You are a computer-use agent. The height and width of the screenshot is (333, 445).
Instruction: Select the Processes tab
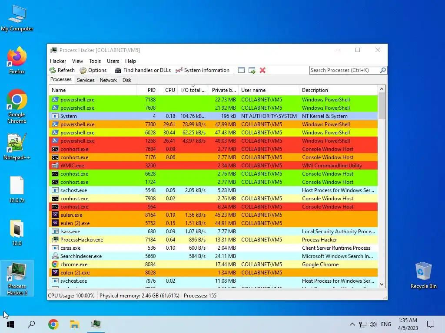61,80
